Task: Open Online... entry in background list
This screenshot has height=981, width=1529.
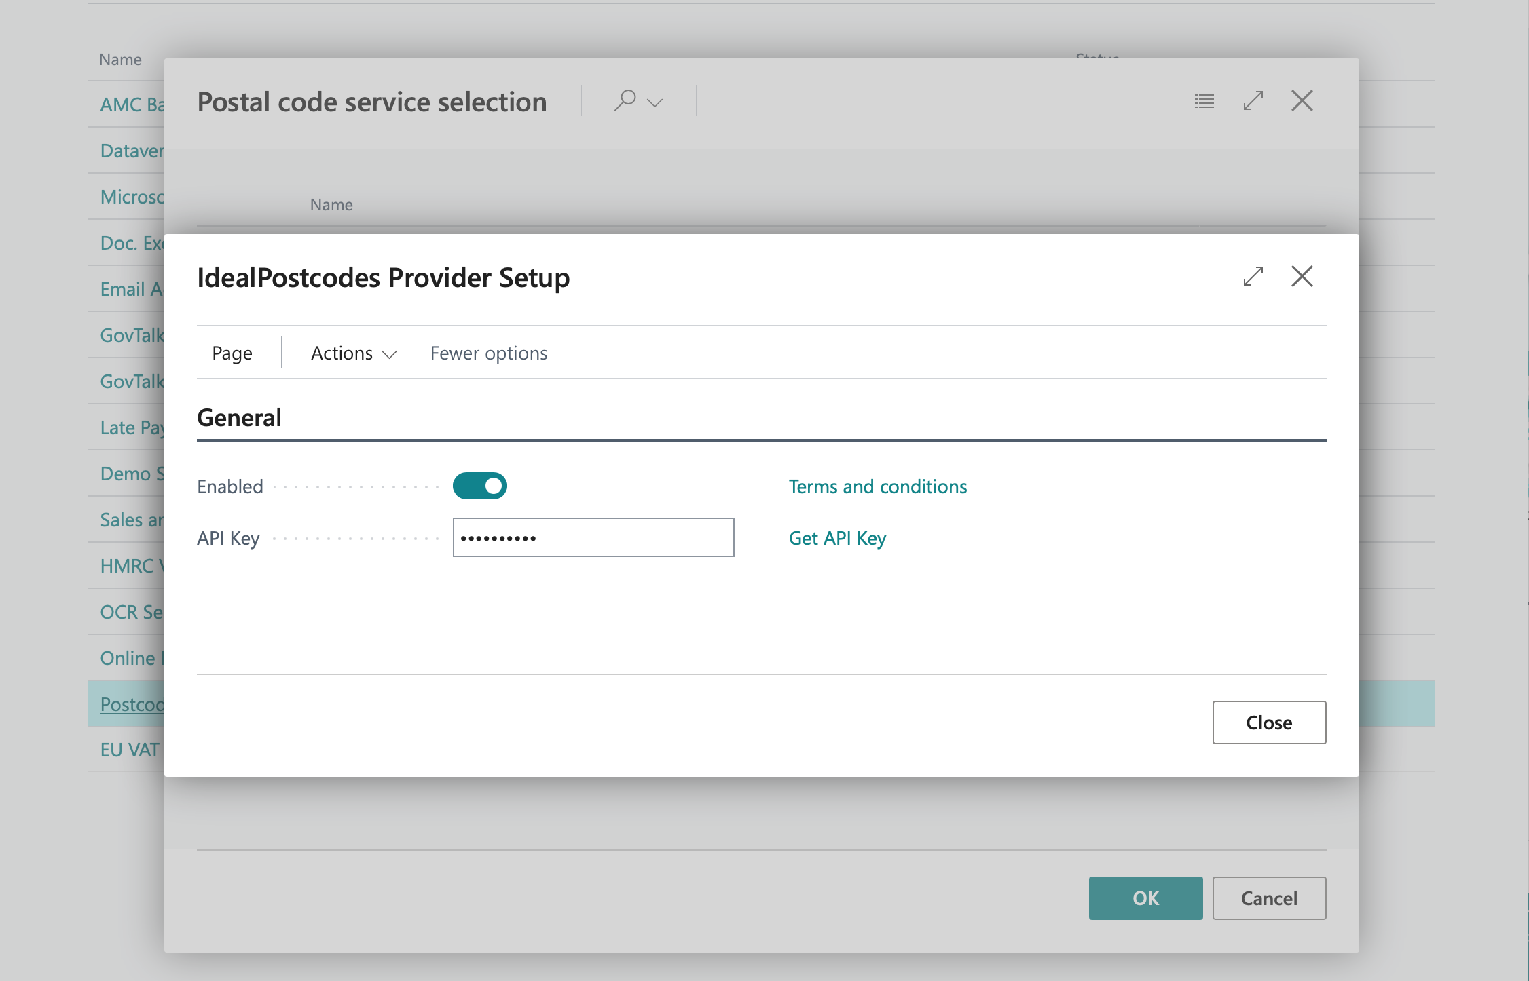Action: click(x=132, y=658)
